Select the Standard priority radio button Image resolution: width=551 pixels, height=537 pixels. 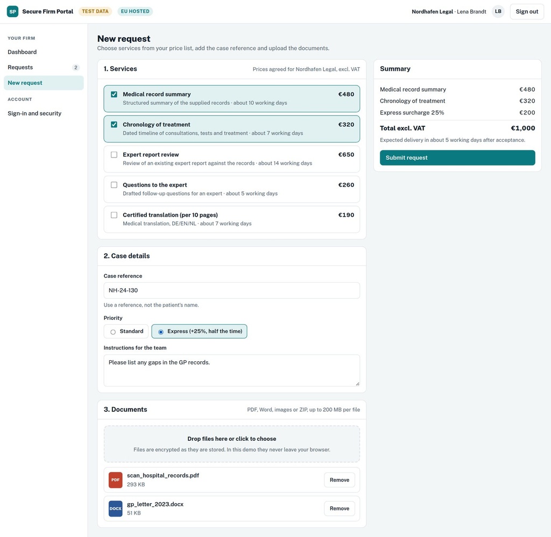(113, 332)
